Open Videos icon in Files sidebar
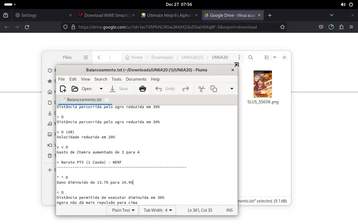This screenshot has height=224, width=358. click(50, 145)
